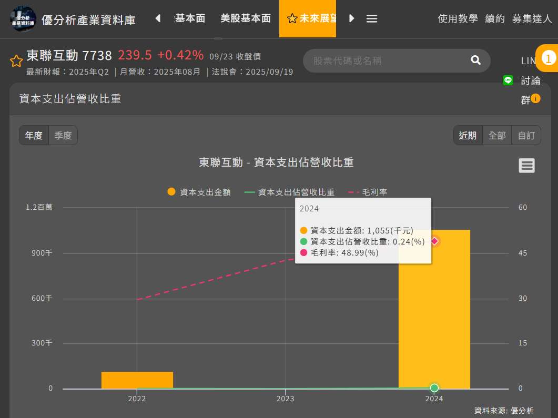This screenshot has height=418, width=558.
Task: Click the 法說會：2025/09/19 text
Action: pyautogui.click(x=252, y=72)
